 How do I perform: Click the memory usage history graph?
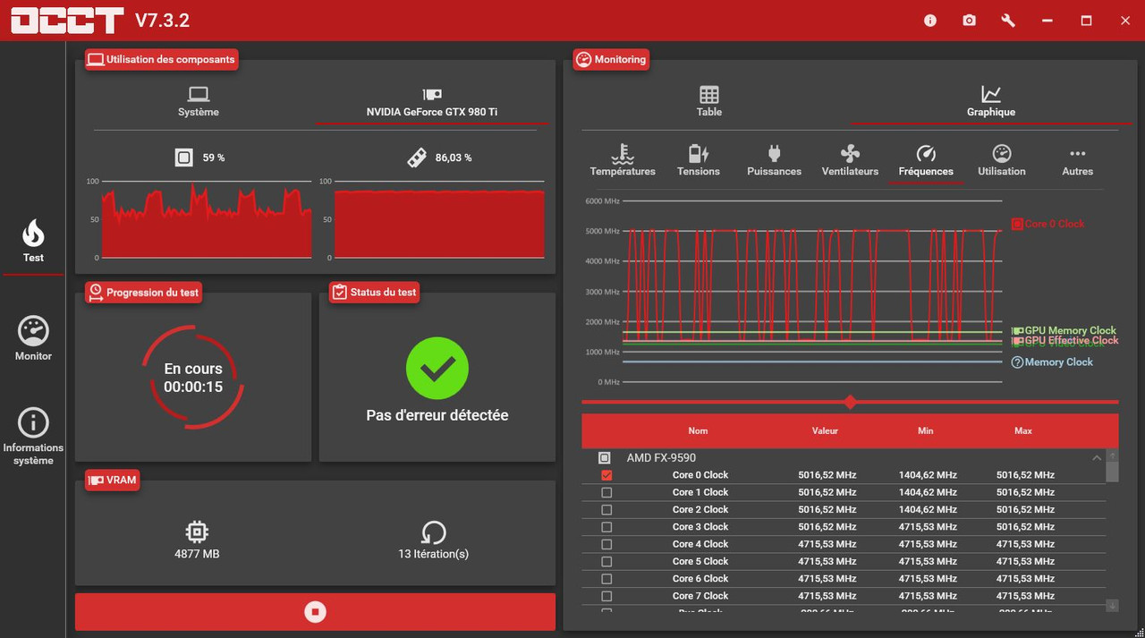(439, 220)
